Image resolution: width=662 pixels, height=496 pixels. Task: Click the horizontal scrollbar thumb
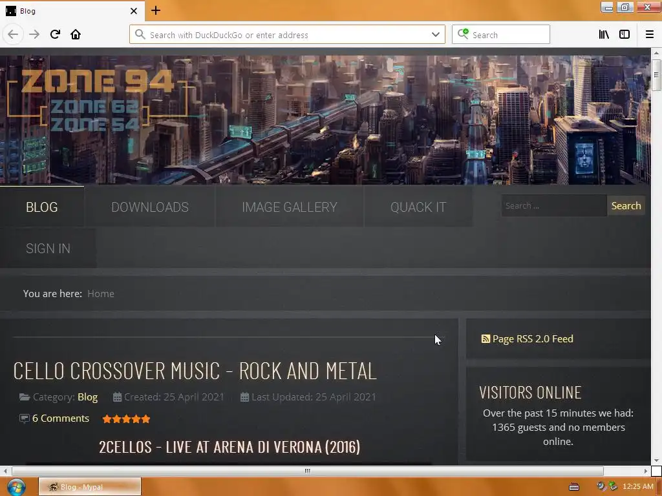[x=307, y=471]
